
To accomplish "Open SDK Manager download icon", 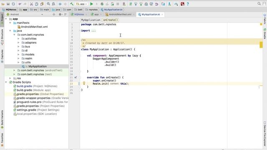I will pos(169,4).
